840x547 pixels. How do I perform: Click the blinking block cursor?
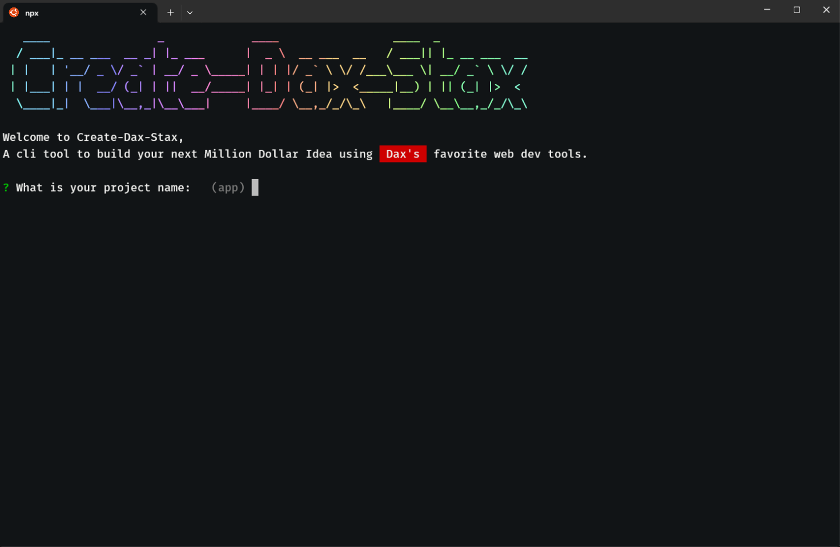[x=255, y=188]
